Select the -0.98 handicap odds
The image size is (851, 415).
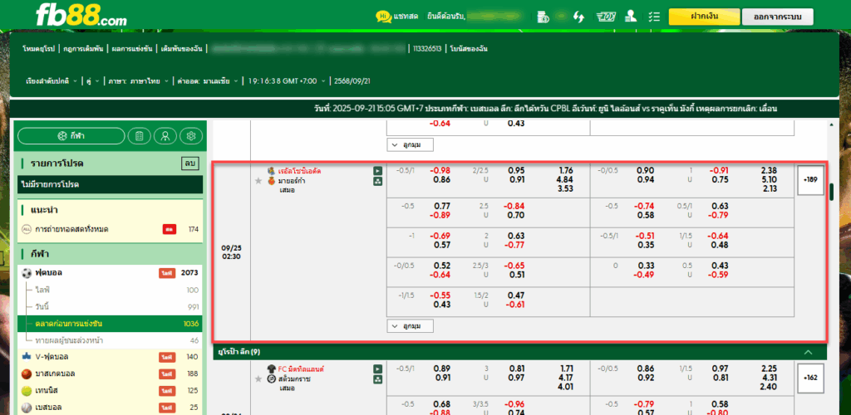440,171
